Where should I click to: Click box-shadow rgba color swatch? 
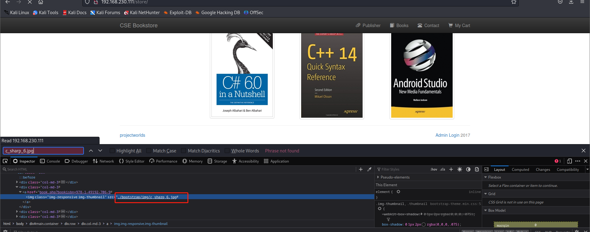click(423, 224)
